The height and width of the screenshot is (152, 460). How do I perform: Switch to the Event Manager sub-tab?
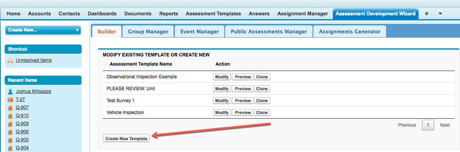[199, 31]
